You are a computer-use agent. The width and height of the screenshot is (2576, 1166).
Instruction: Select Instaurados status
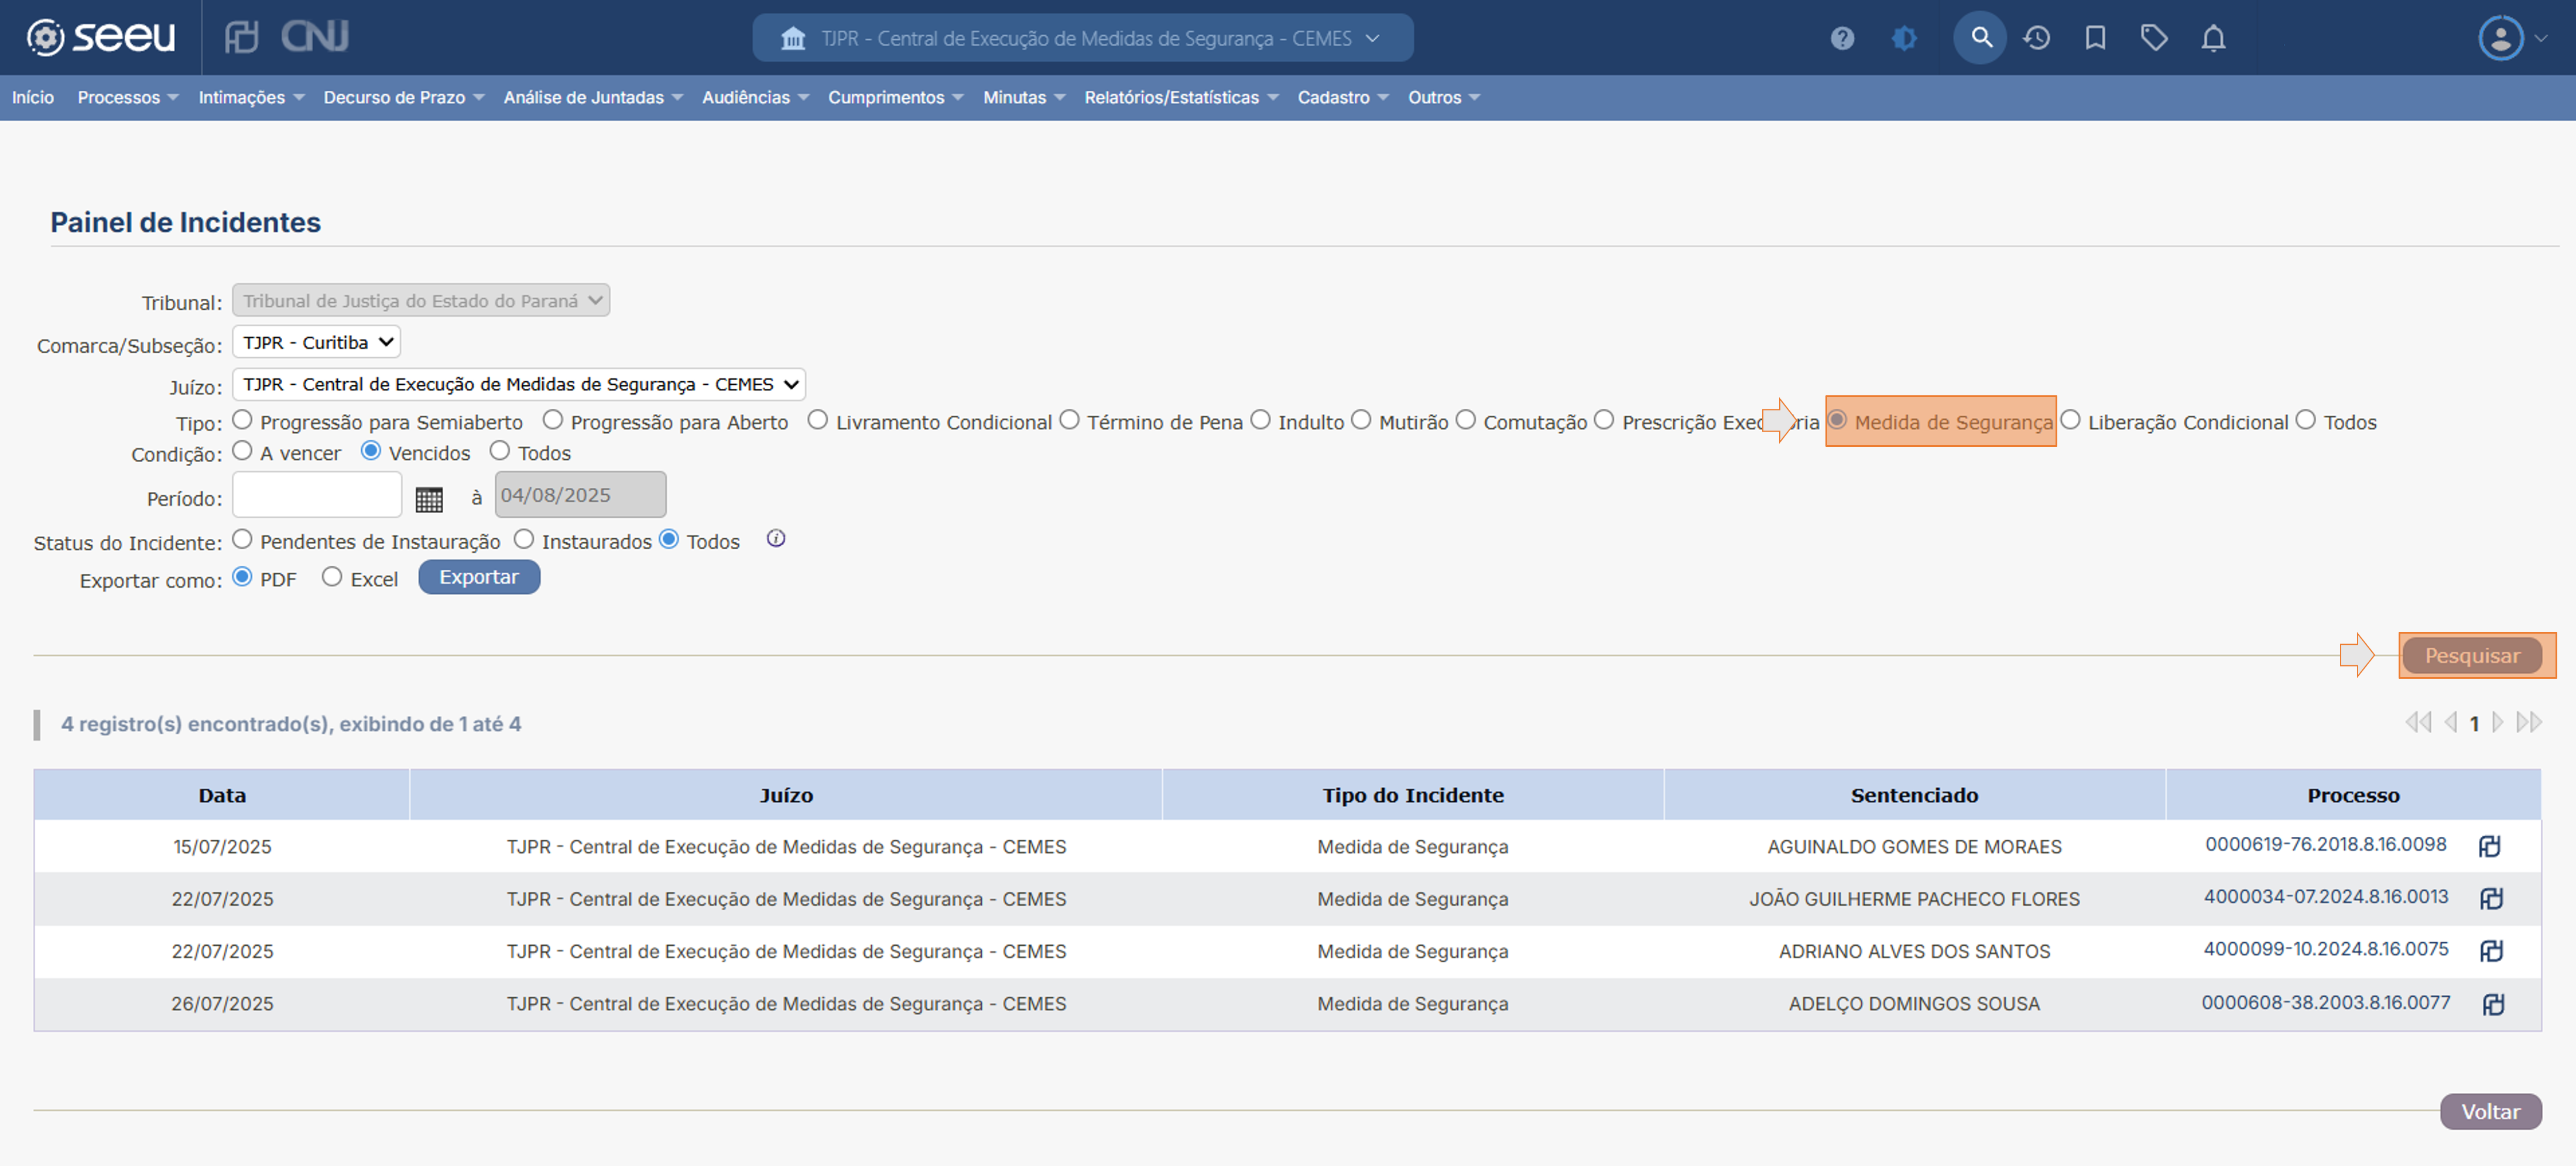click(524, 539)
